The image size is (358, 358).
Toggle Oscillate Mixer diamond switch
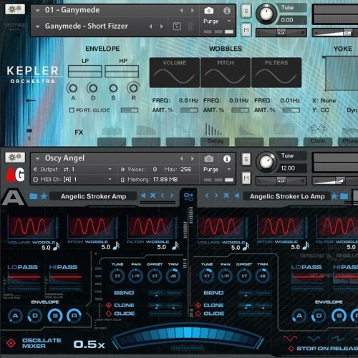pos(11,343)
